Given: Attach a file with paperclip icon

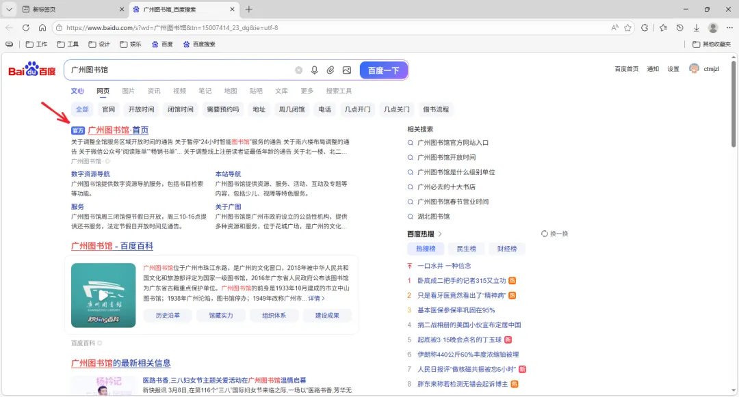Looking at the screenshot, I should click(x=330, y=70).
